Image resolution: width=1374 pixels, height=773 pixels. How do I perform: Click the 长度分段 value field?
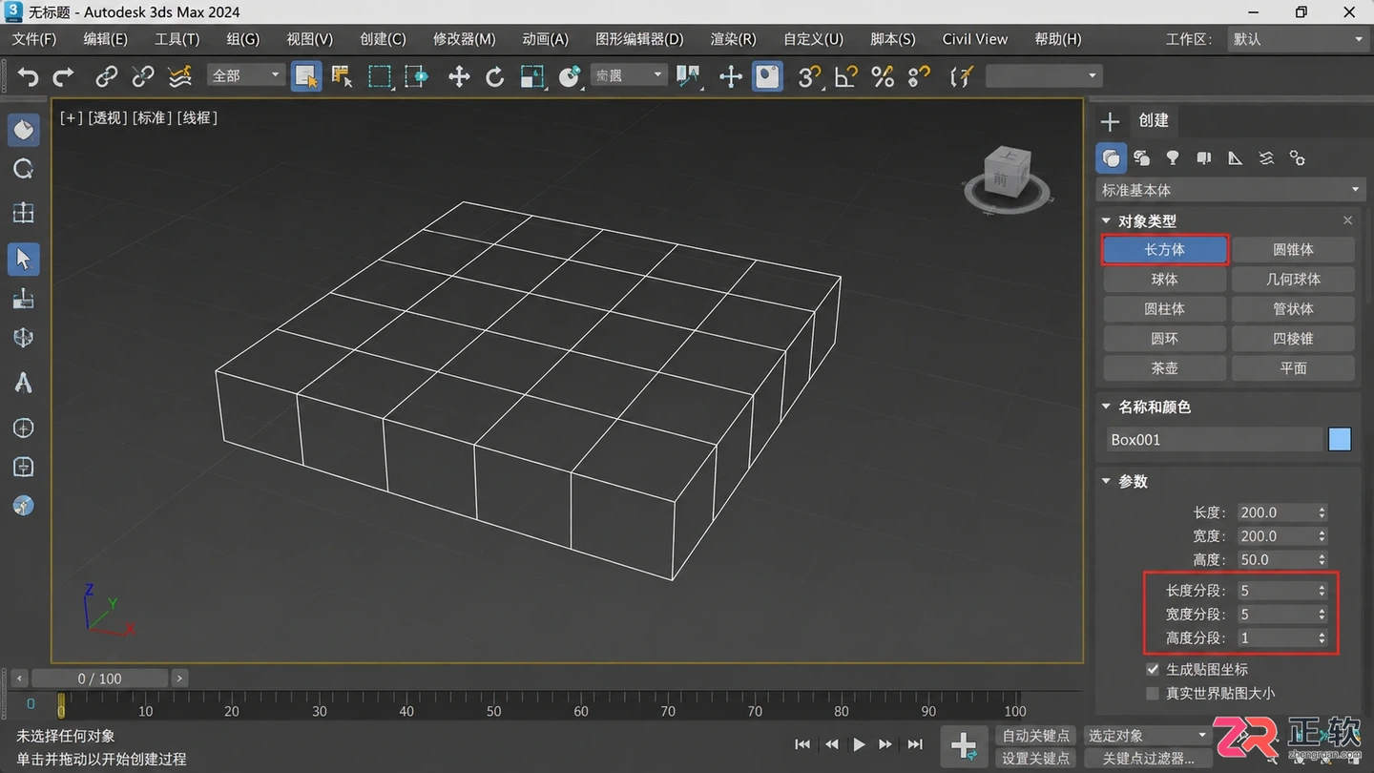(1277, 591)
